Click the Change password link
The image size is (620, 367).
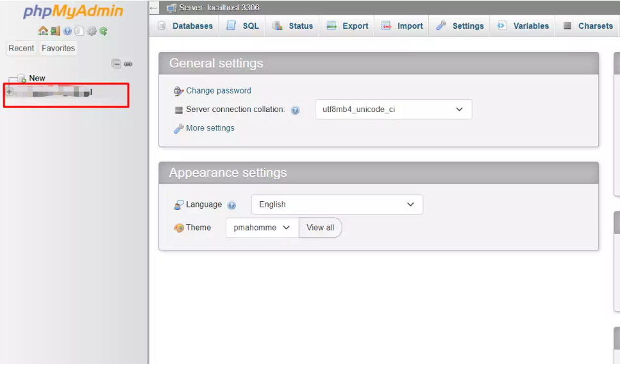[218, 91]
